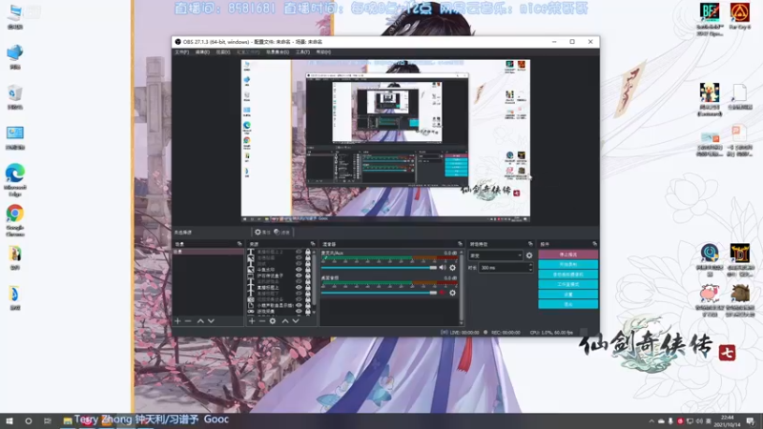Remove selected source with minus icon
763x429 pixels.
click(x=261, y=321)
